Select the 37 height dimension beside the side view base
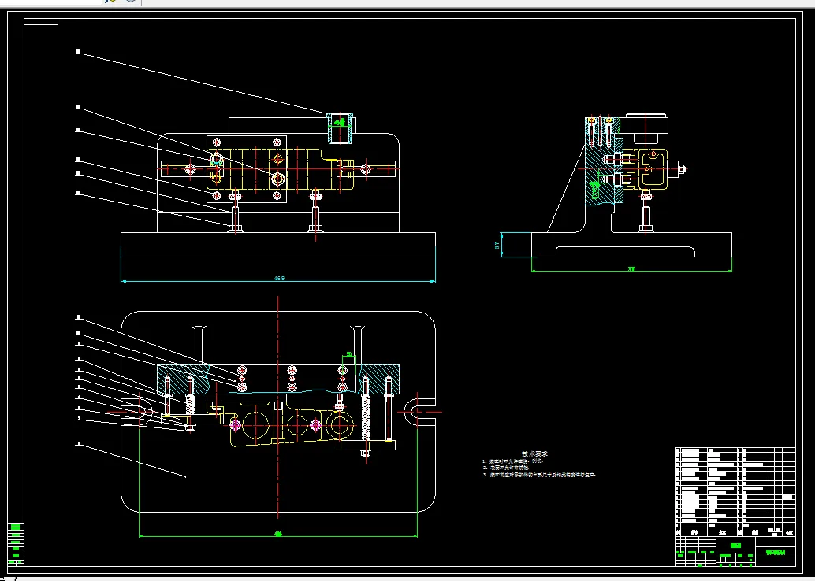The width and height of the screenshot is (815, 581). click(x=497, y=245)
